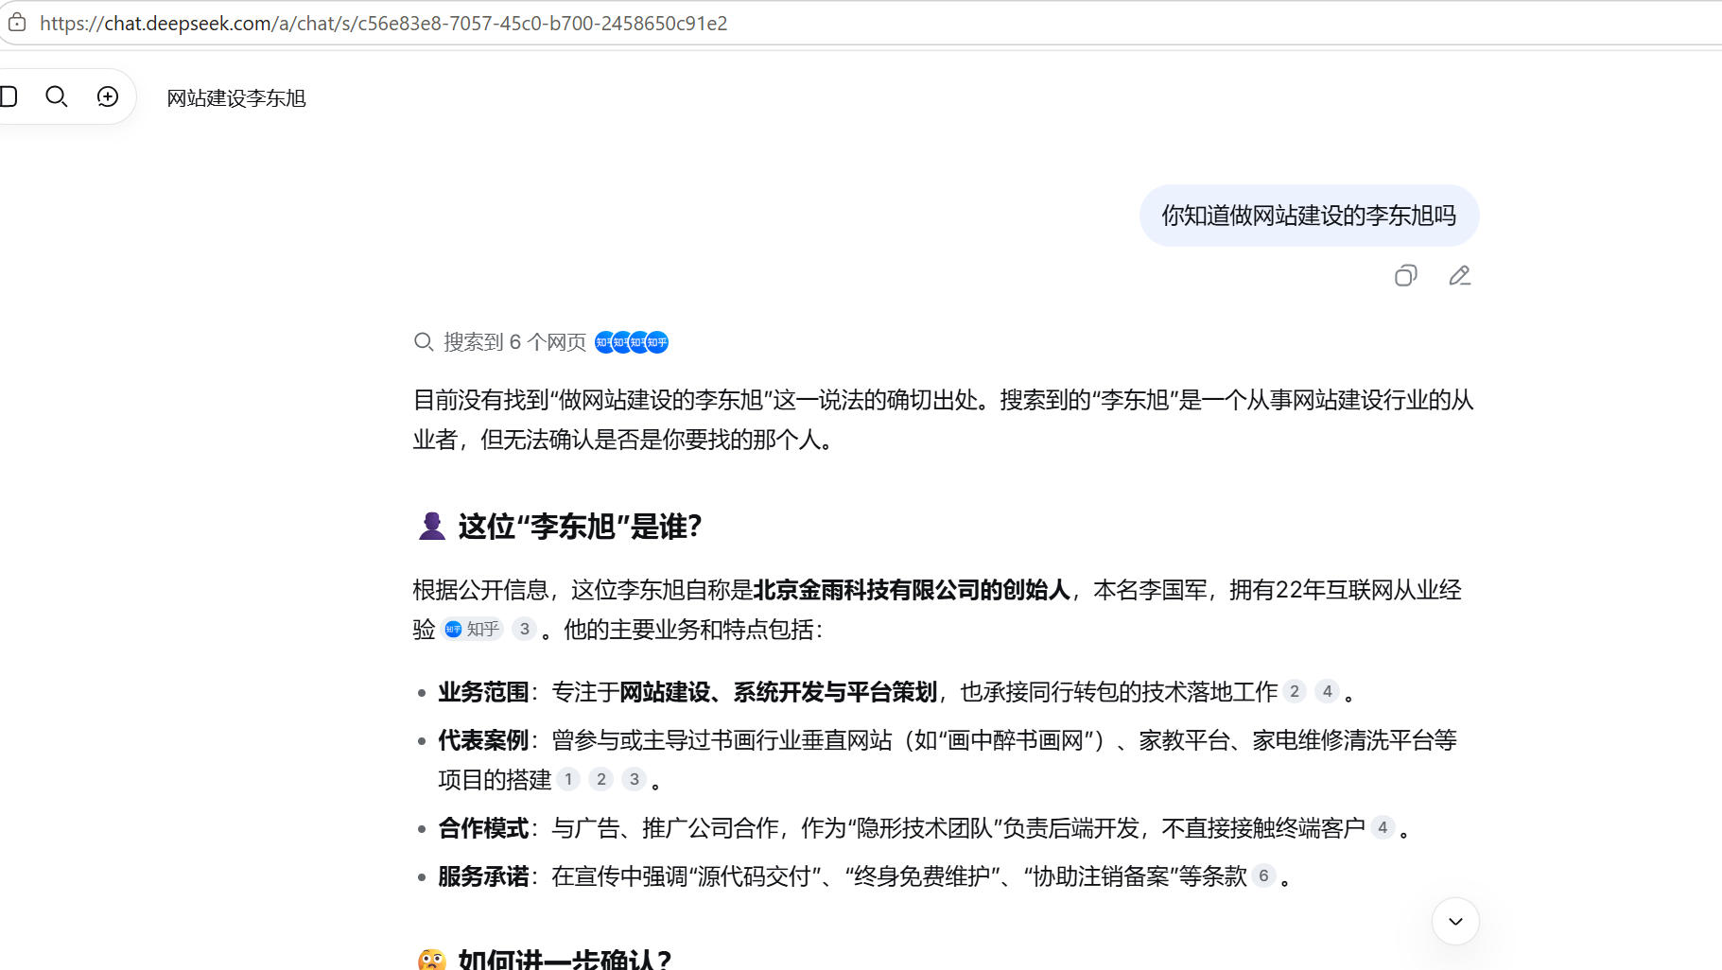Open the sidebar toggle icon

(x=9, y=96)
